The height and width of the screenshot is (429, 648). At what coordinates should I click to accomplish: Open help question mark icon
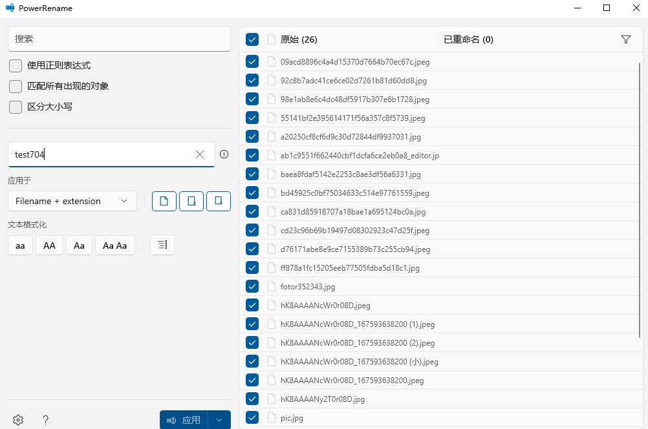pos(45,420)
